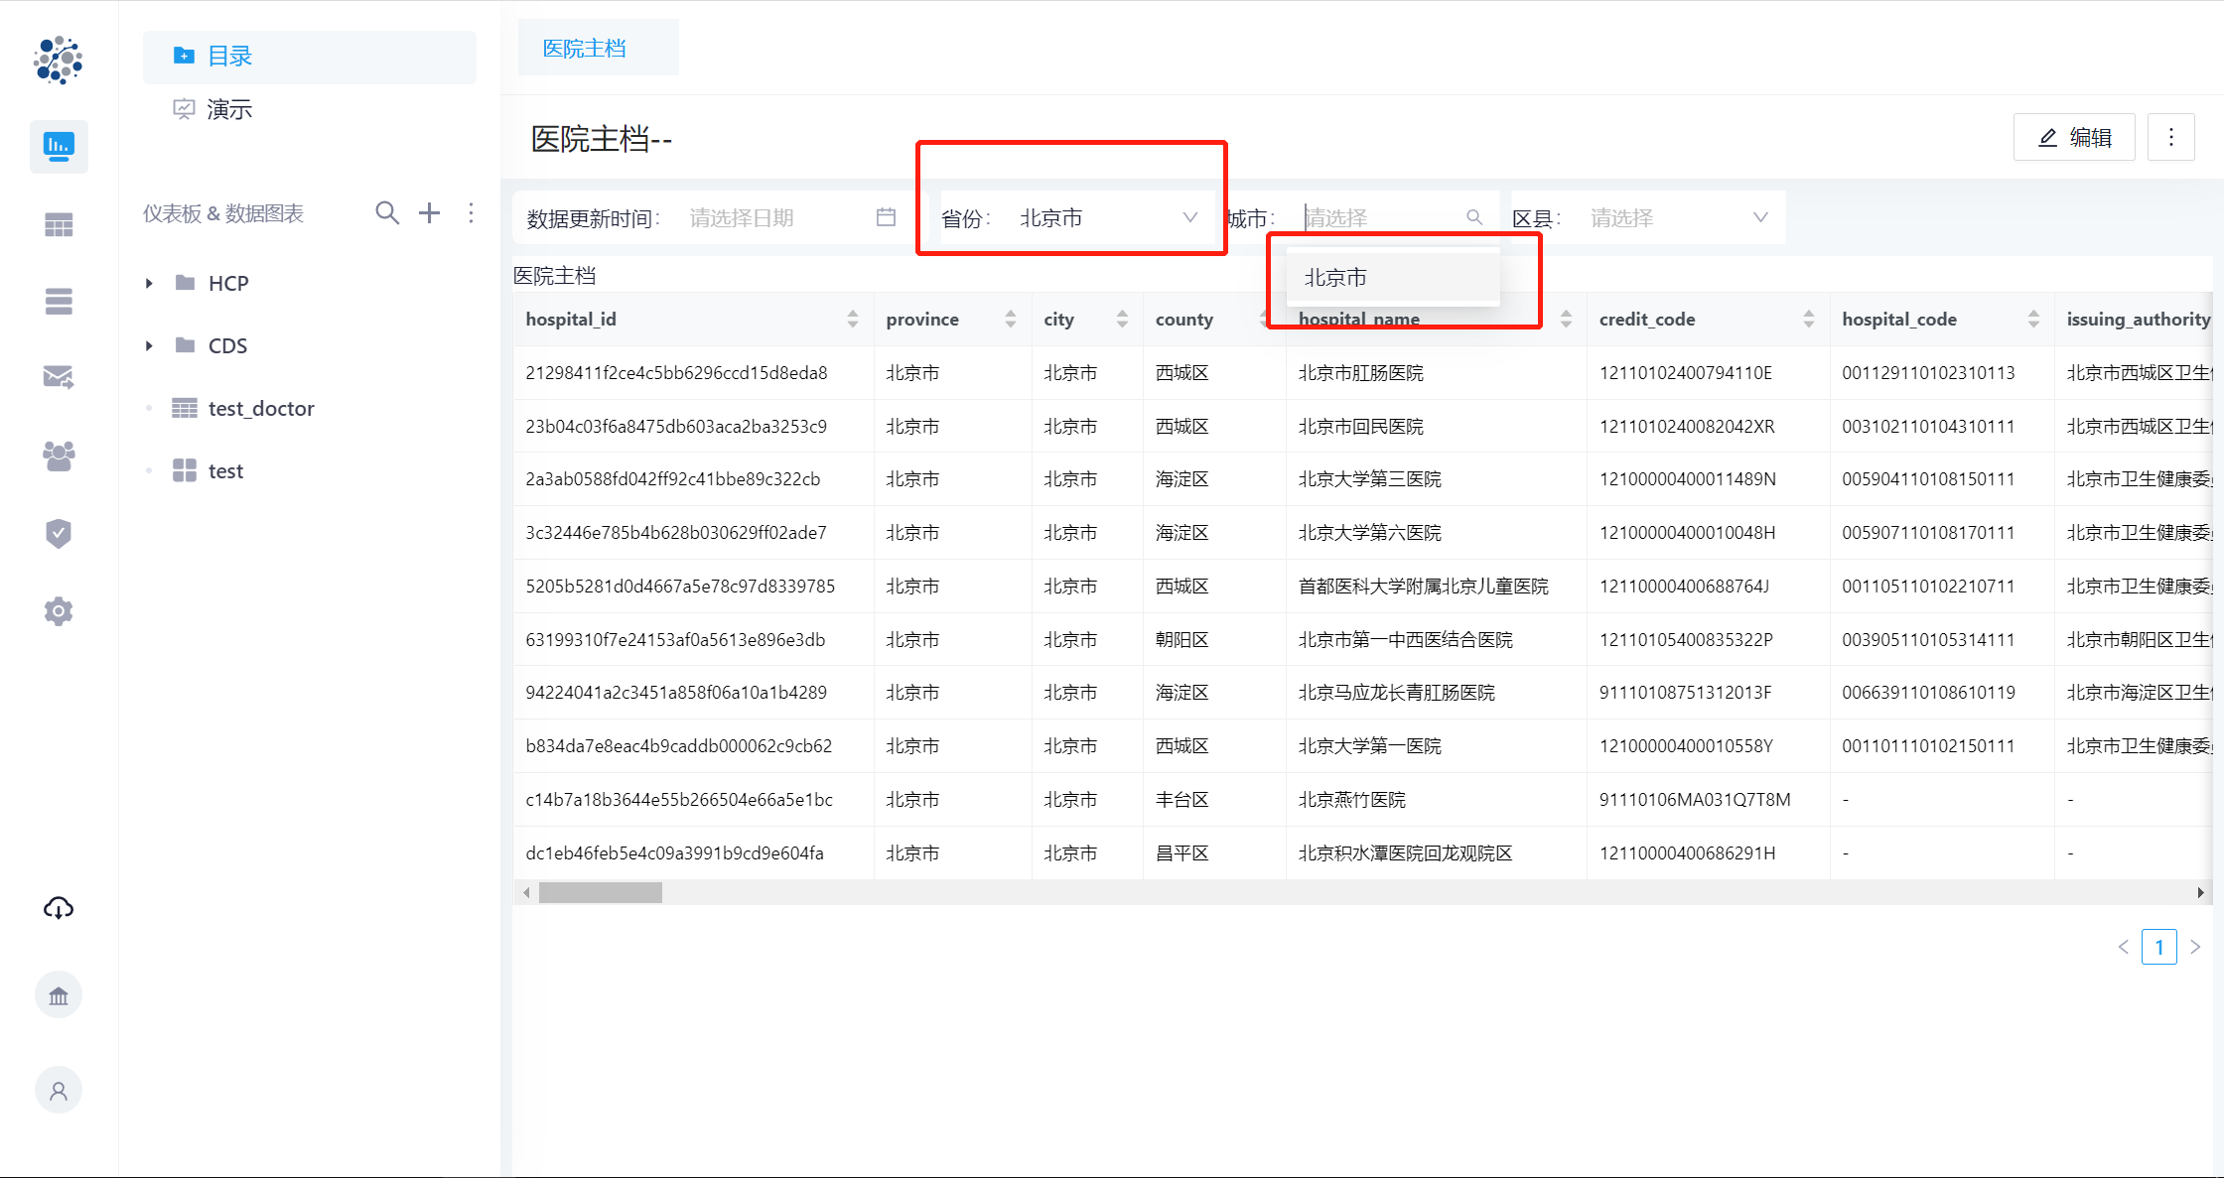Open the users group icon in sidebar

(59, 456)
